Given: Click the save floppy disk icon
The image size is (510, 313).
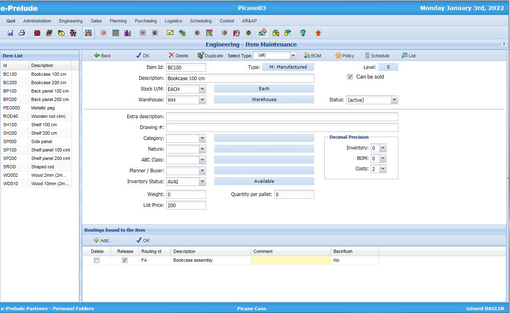Looking at the screenshot, I should click(x=10, y=33).
